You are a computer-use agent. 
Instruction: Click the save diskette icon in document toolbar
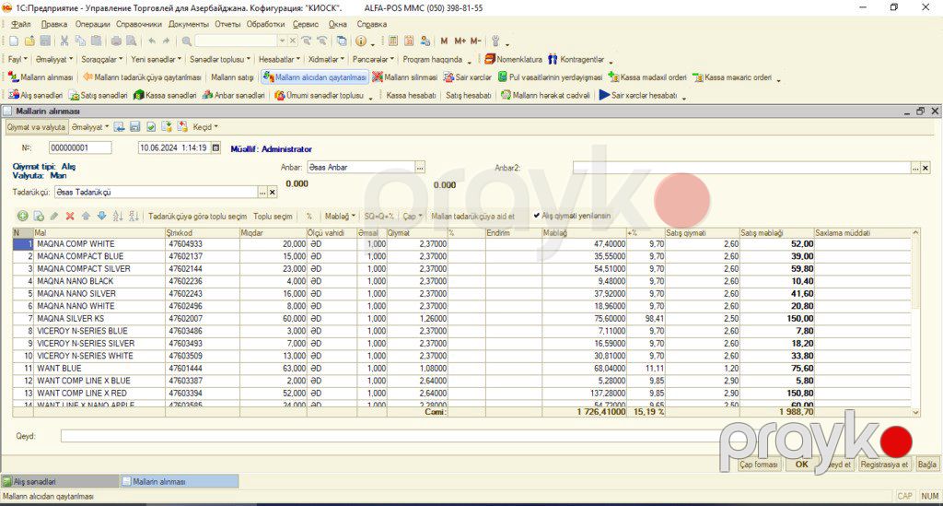point(134,127)
